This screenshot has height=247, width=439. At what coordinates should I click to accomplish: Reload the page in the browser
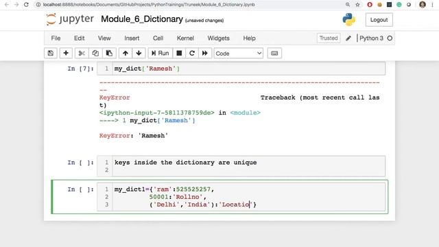(26, 5)
